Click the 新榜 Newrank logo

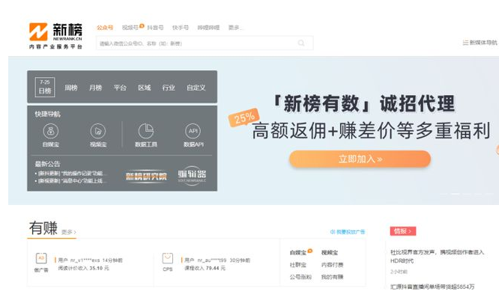(55, 36)
